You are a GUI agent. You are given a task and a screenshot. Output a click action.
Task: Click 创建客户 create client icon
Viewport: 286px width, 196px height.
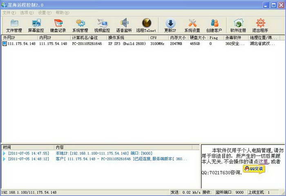(x=214, y=25)
